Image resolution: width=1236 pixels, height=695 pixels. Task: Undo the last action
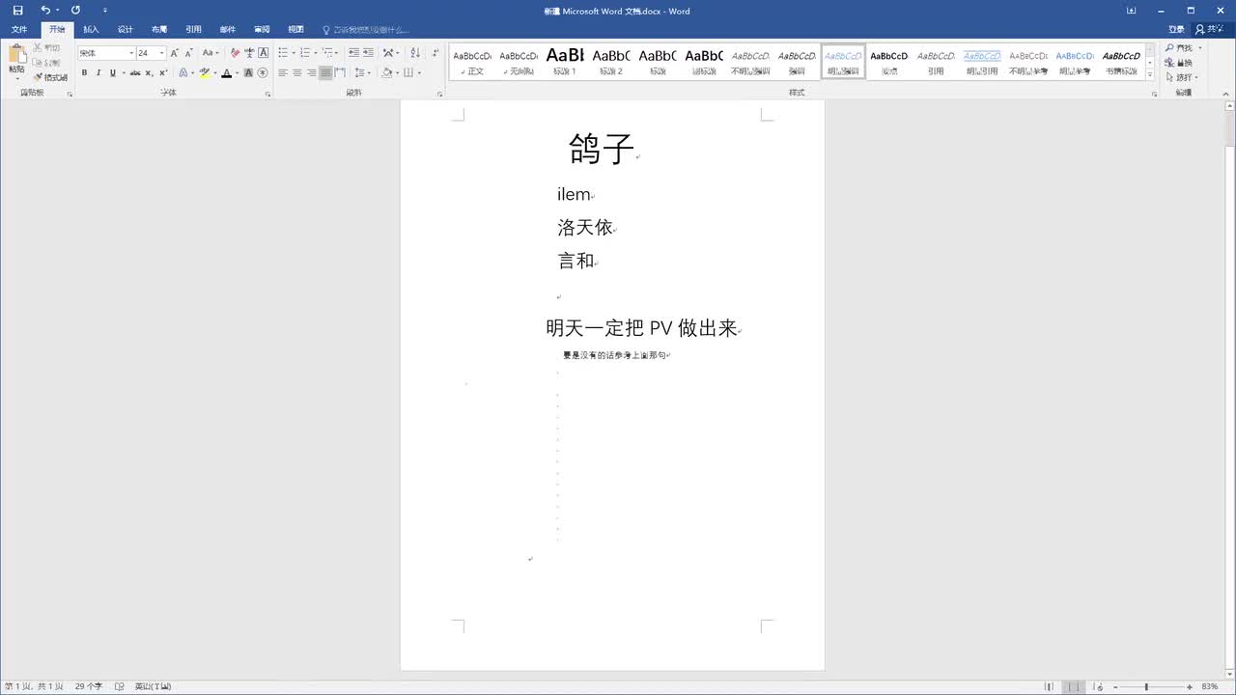click(x=44, y=11)
